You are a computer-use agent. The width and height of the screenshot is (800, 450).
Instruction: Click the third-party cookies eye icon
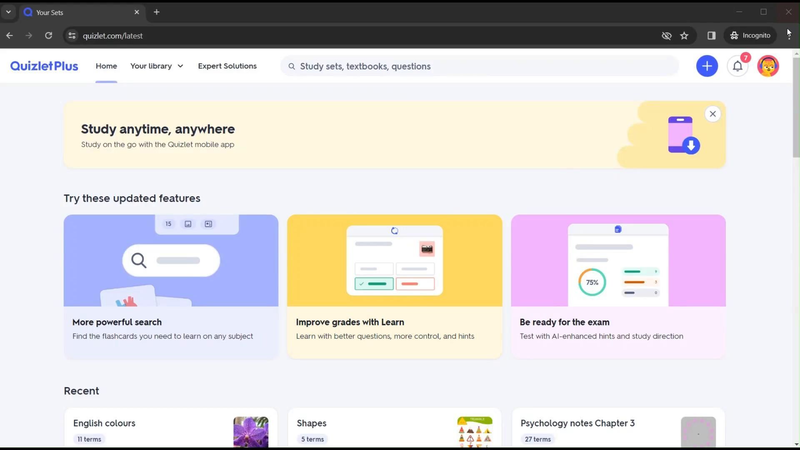click(x=666, y=36)
